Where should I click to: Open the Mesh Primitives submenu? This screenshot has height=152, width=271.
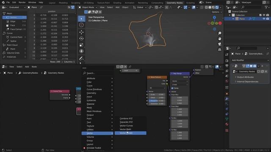pos(98,111)
